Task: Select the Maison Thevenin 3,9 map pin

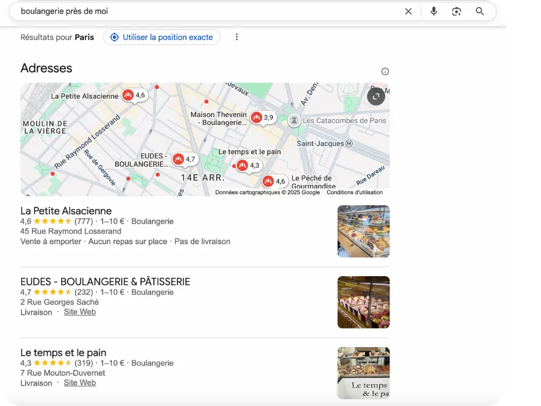Action: click(x=263, y=117)
